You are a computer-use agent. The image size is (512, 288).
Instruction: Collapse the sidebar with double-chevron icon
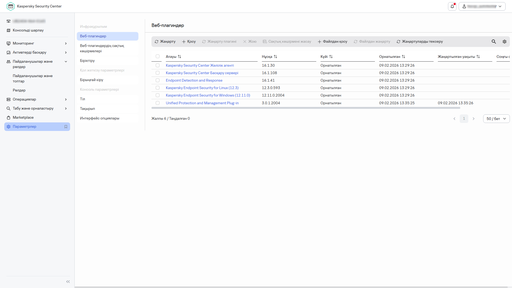click(68, 282)
